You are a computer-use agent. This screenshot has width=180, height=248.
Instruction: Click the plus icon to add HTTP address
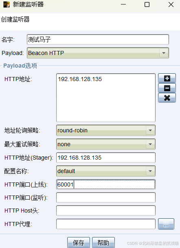click(x=167, y=78)
